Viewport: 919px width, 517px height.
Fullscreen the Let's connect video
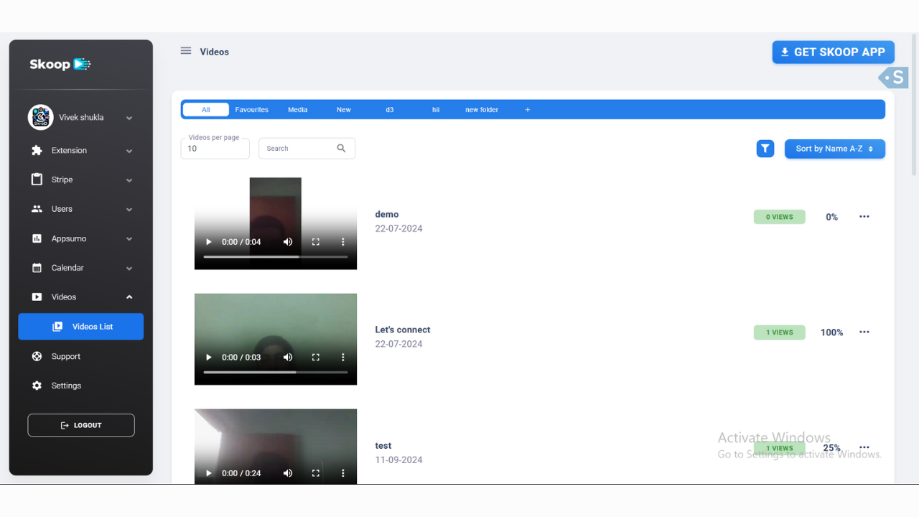click(x=315, y=358)
